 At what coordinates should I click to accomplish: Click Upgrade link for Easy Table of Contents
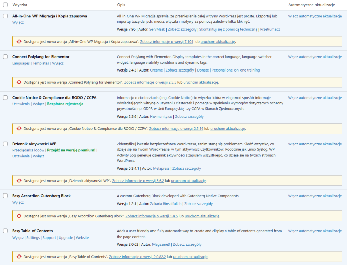66,238
